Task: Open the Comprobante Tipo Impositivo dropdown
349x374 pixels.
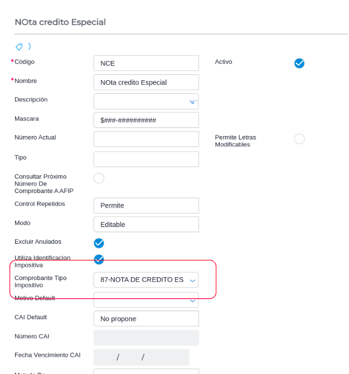Action: (193, 280)
